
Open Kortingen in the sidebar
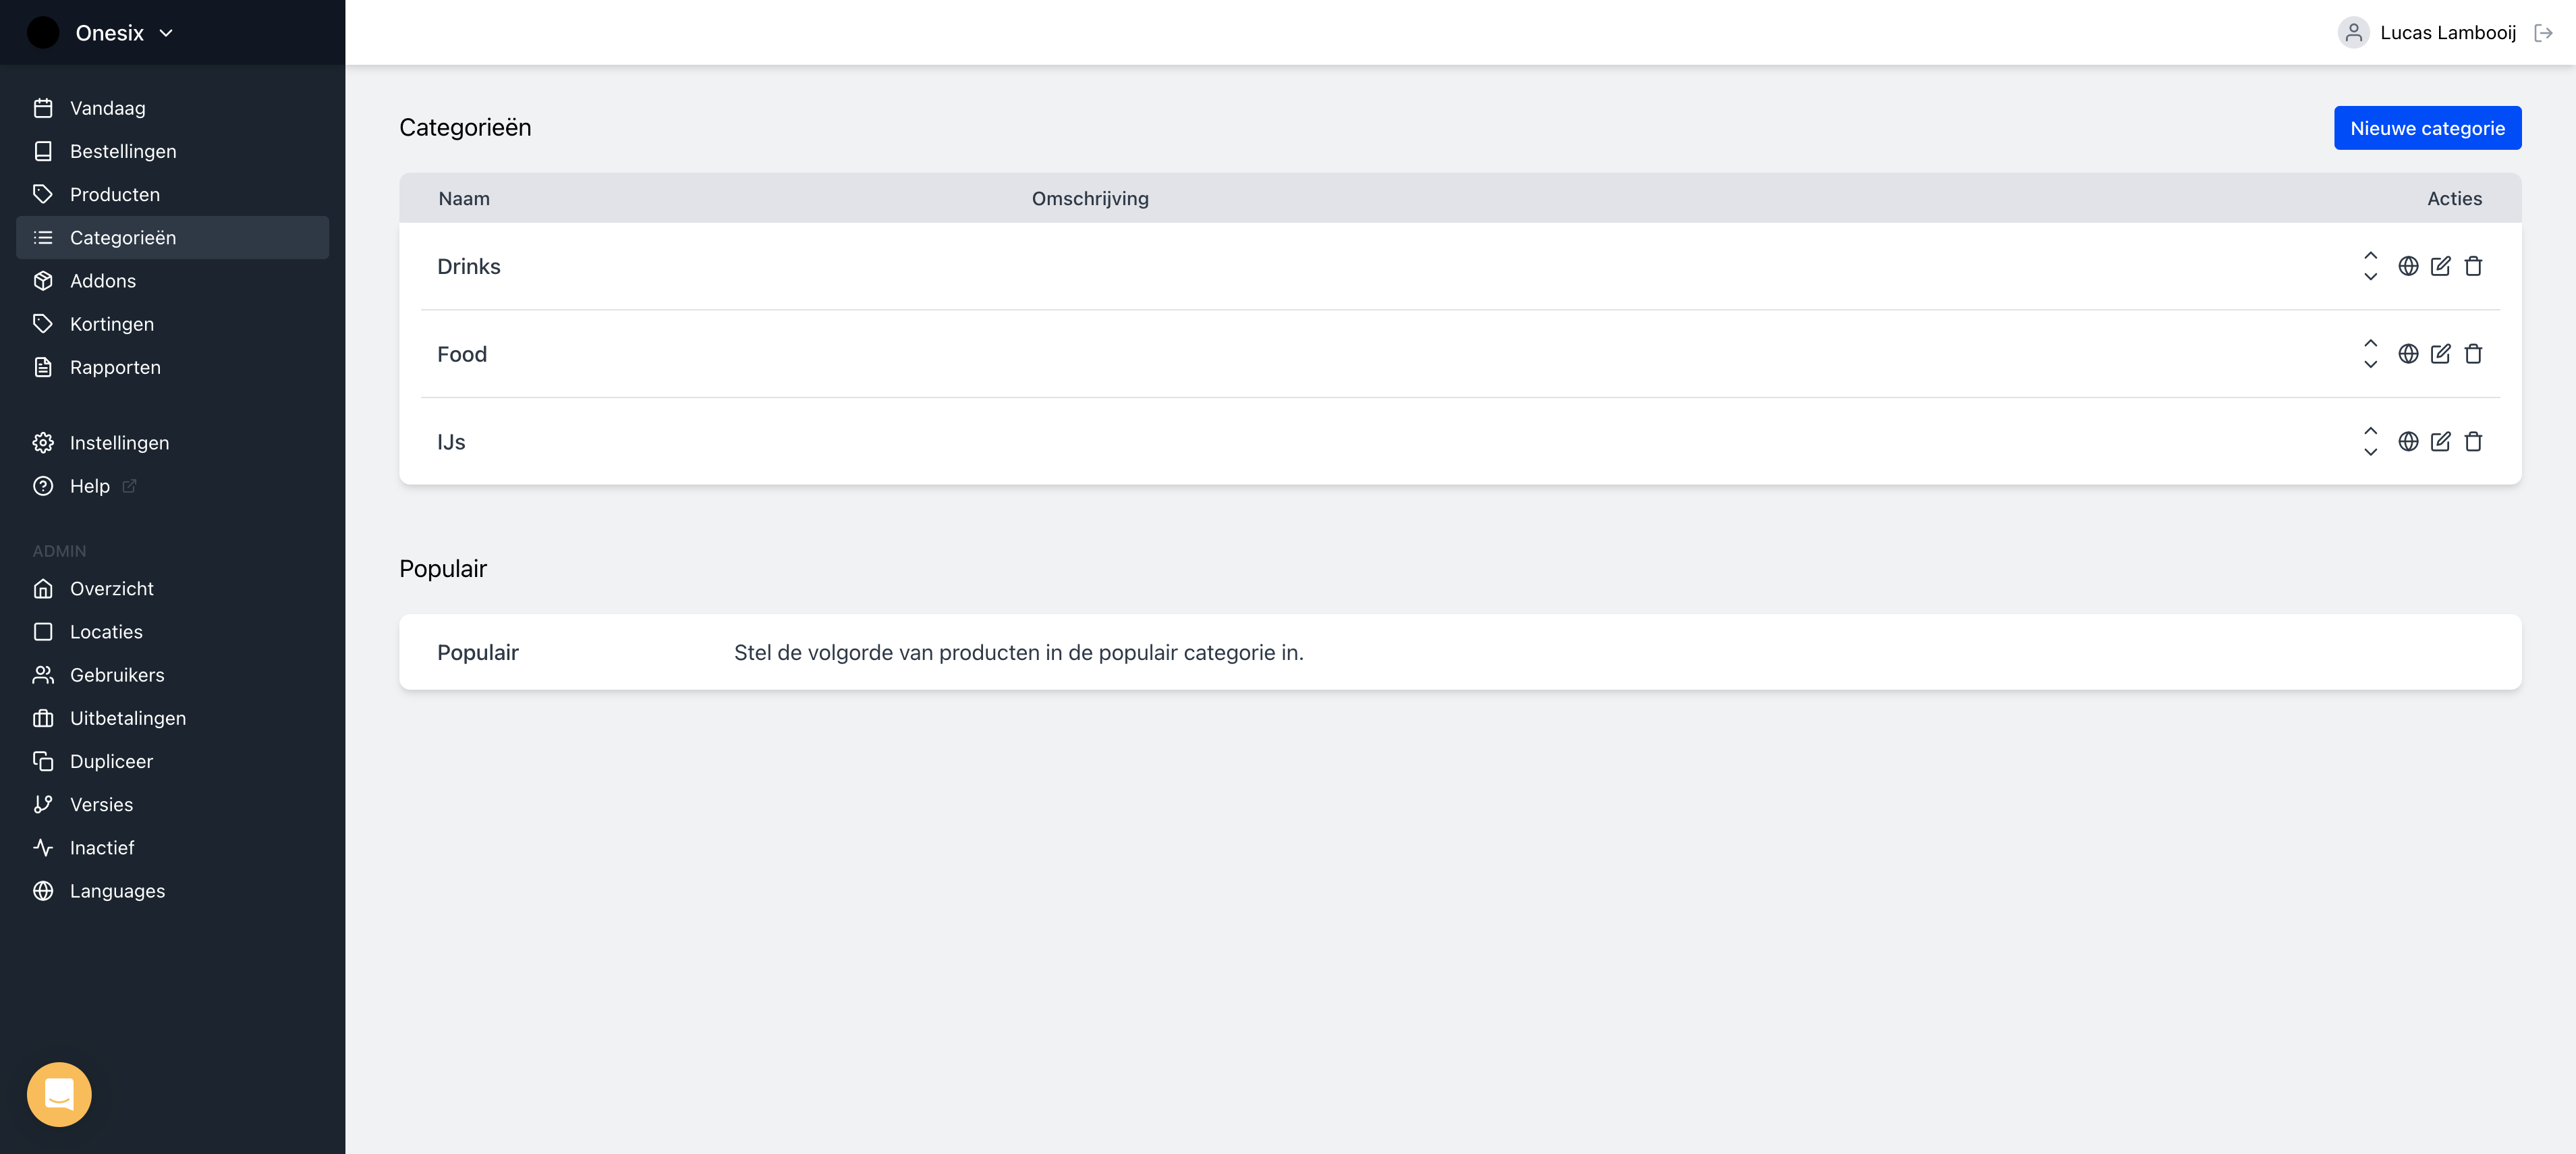click(x=172, y=324)
